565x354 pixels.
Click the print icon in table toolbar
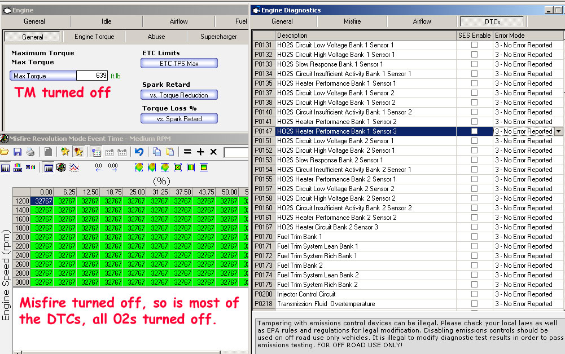click(x=30, y=152)
